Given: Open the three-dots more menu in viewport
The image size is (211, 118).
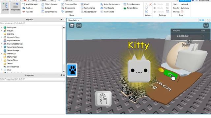Looking at the screenshot, I should (x=206, y=25).
